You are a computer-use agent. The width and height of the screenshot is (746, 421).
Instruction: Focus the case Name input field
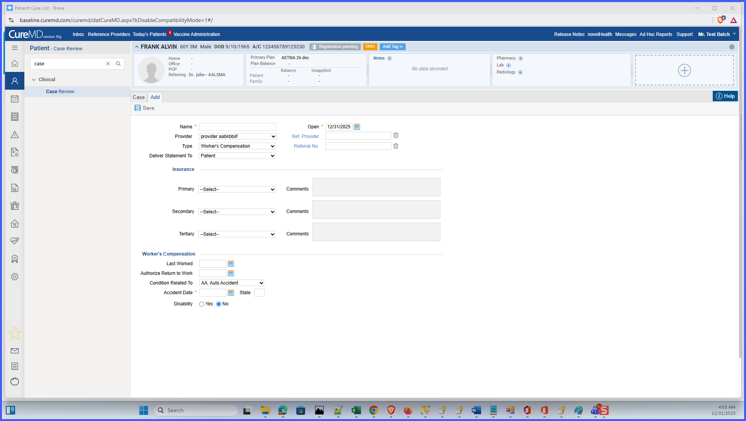click(x=237, y=127)
